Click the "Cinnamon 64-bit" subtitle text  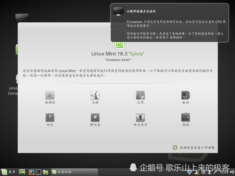tap(118, 60)
